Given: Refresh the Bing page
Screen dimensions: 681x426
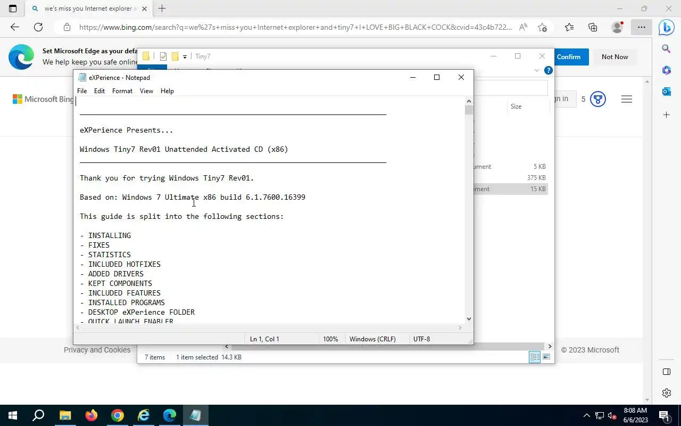Looking at the screenshot, I should (38, 27).
